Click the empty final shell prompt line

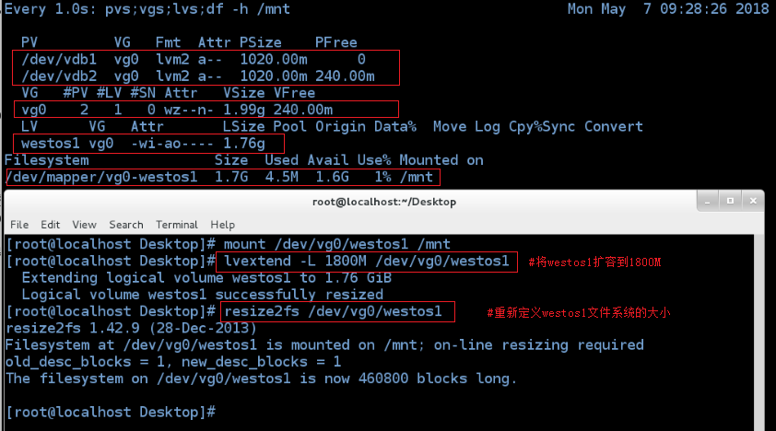click(x=111, y=413)
